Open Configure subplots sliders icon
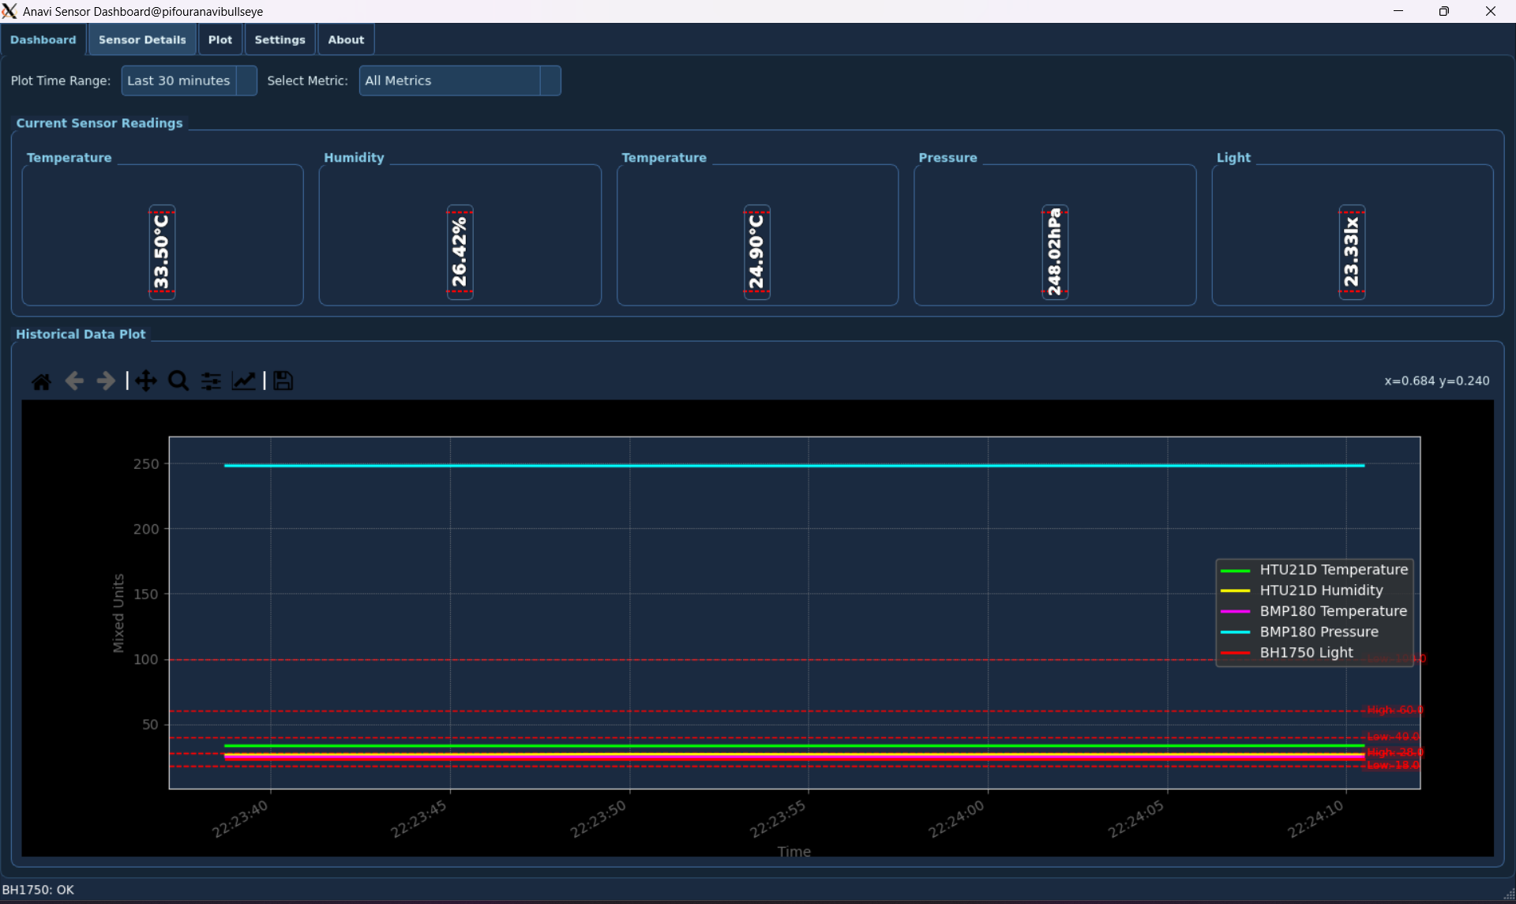The width and height of the screenshot is (1516, 904). click(211, 381)
